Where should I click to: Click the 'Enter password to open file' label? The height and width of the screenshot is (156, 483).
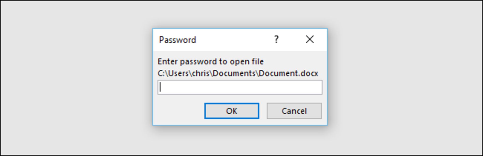(211, 62)
